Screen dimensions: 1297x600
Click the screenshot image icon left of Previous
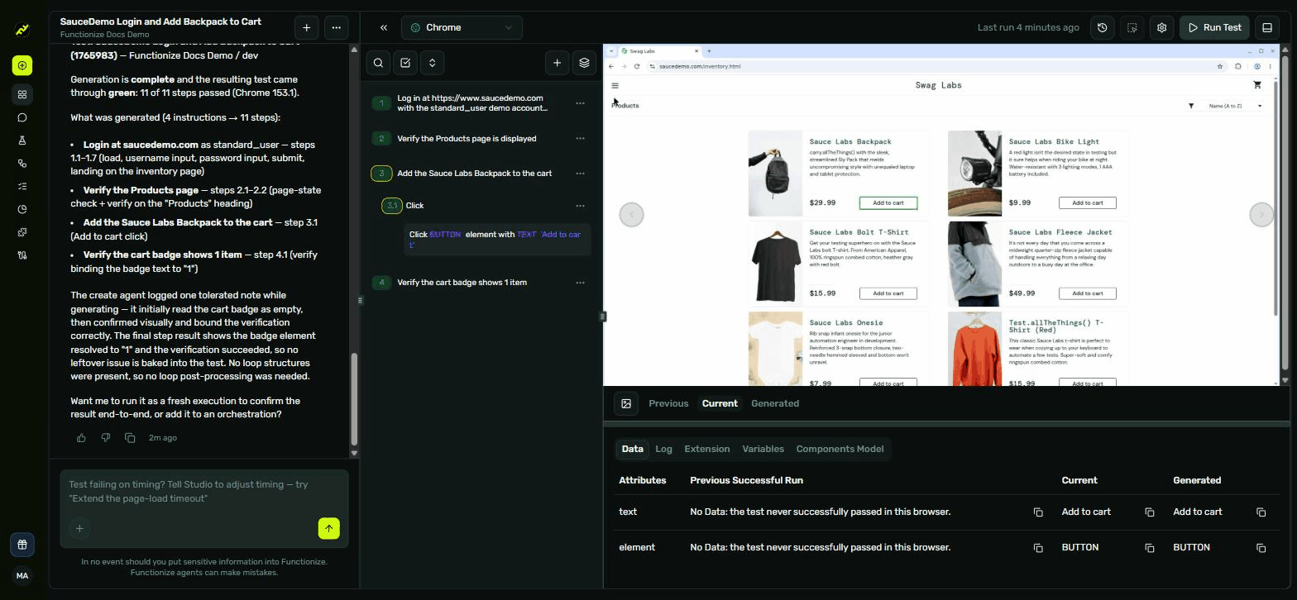pyautogui.click(x=626, y=403)
